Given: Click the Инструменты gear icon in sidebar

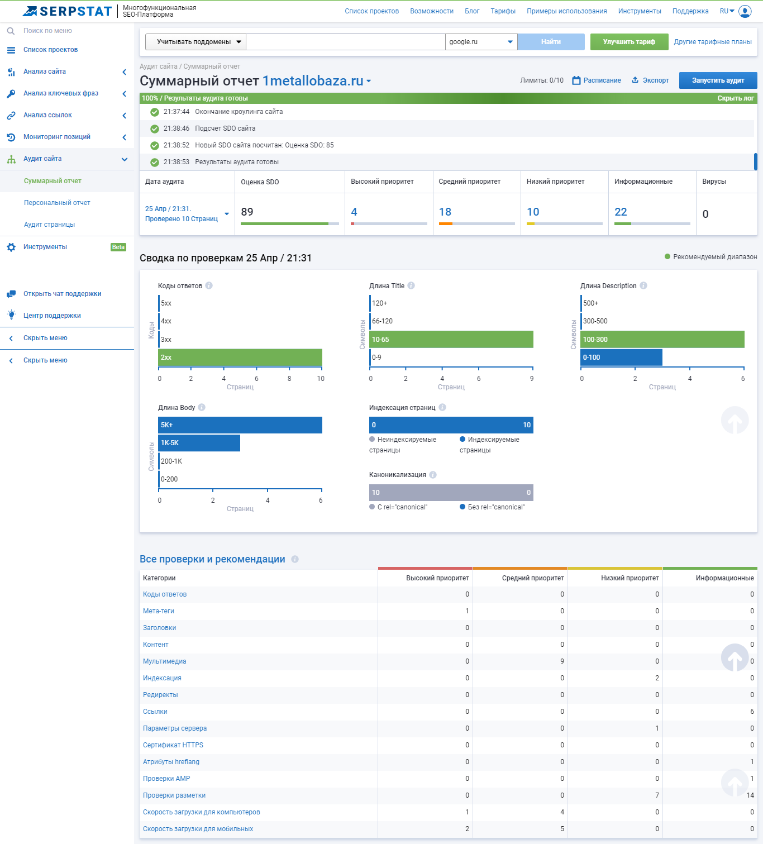Looking at the screenshot, I should [11, 247].
